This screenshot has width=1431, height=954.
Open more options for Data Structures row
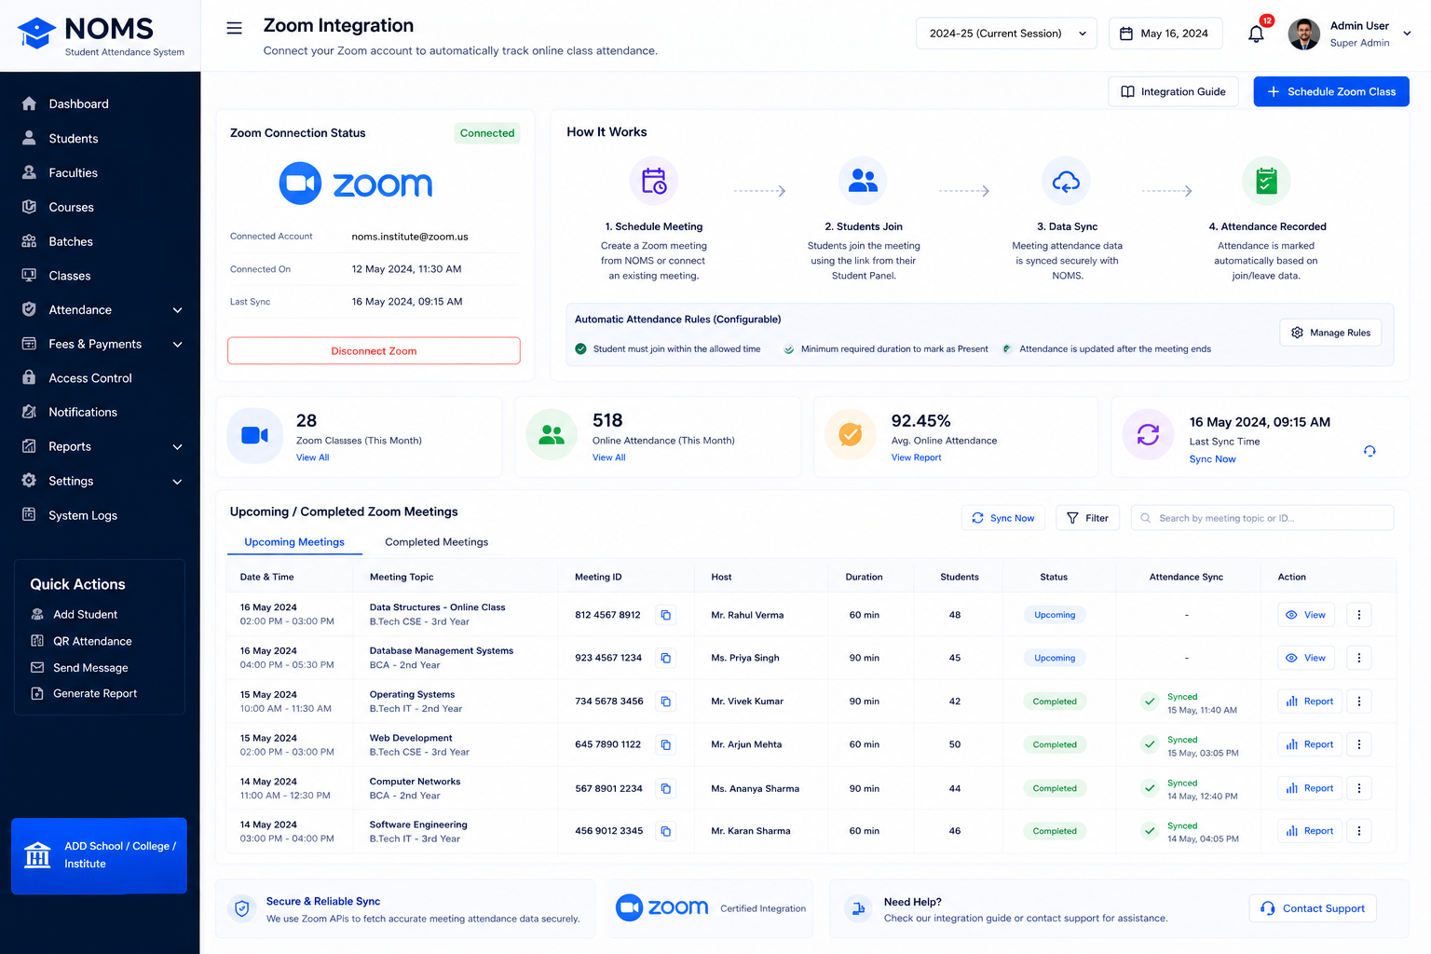[1359, 615]
